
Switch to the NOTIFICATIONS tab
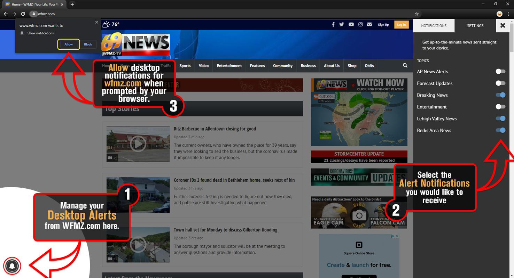(434, 25)
